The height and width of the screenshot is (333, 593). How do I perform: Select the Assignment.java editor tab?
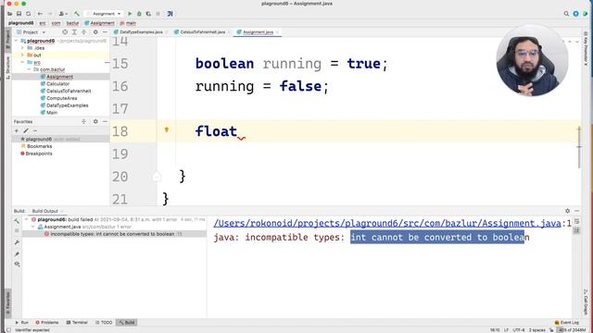(258, 32)
